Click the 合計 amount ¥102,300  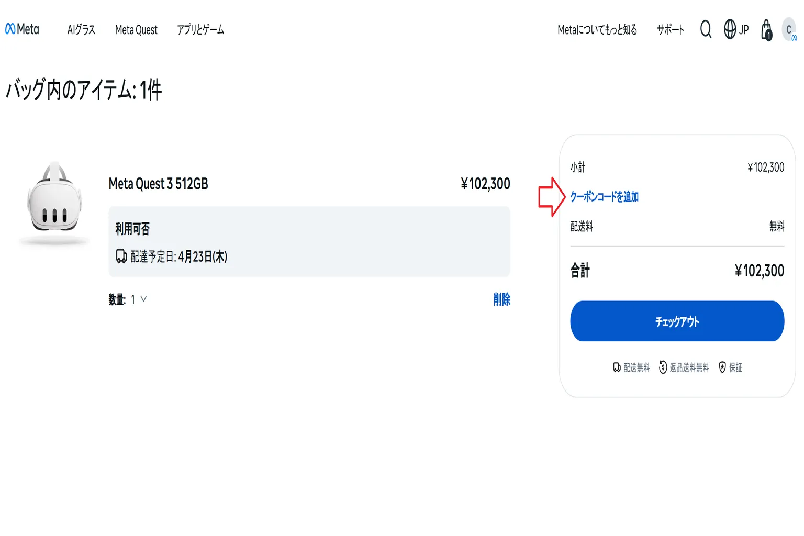(760, 271)
